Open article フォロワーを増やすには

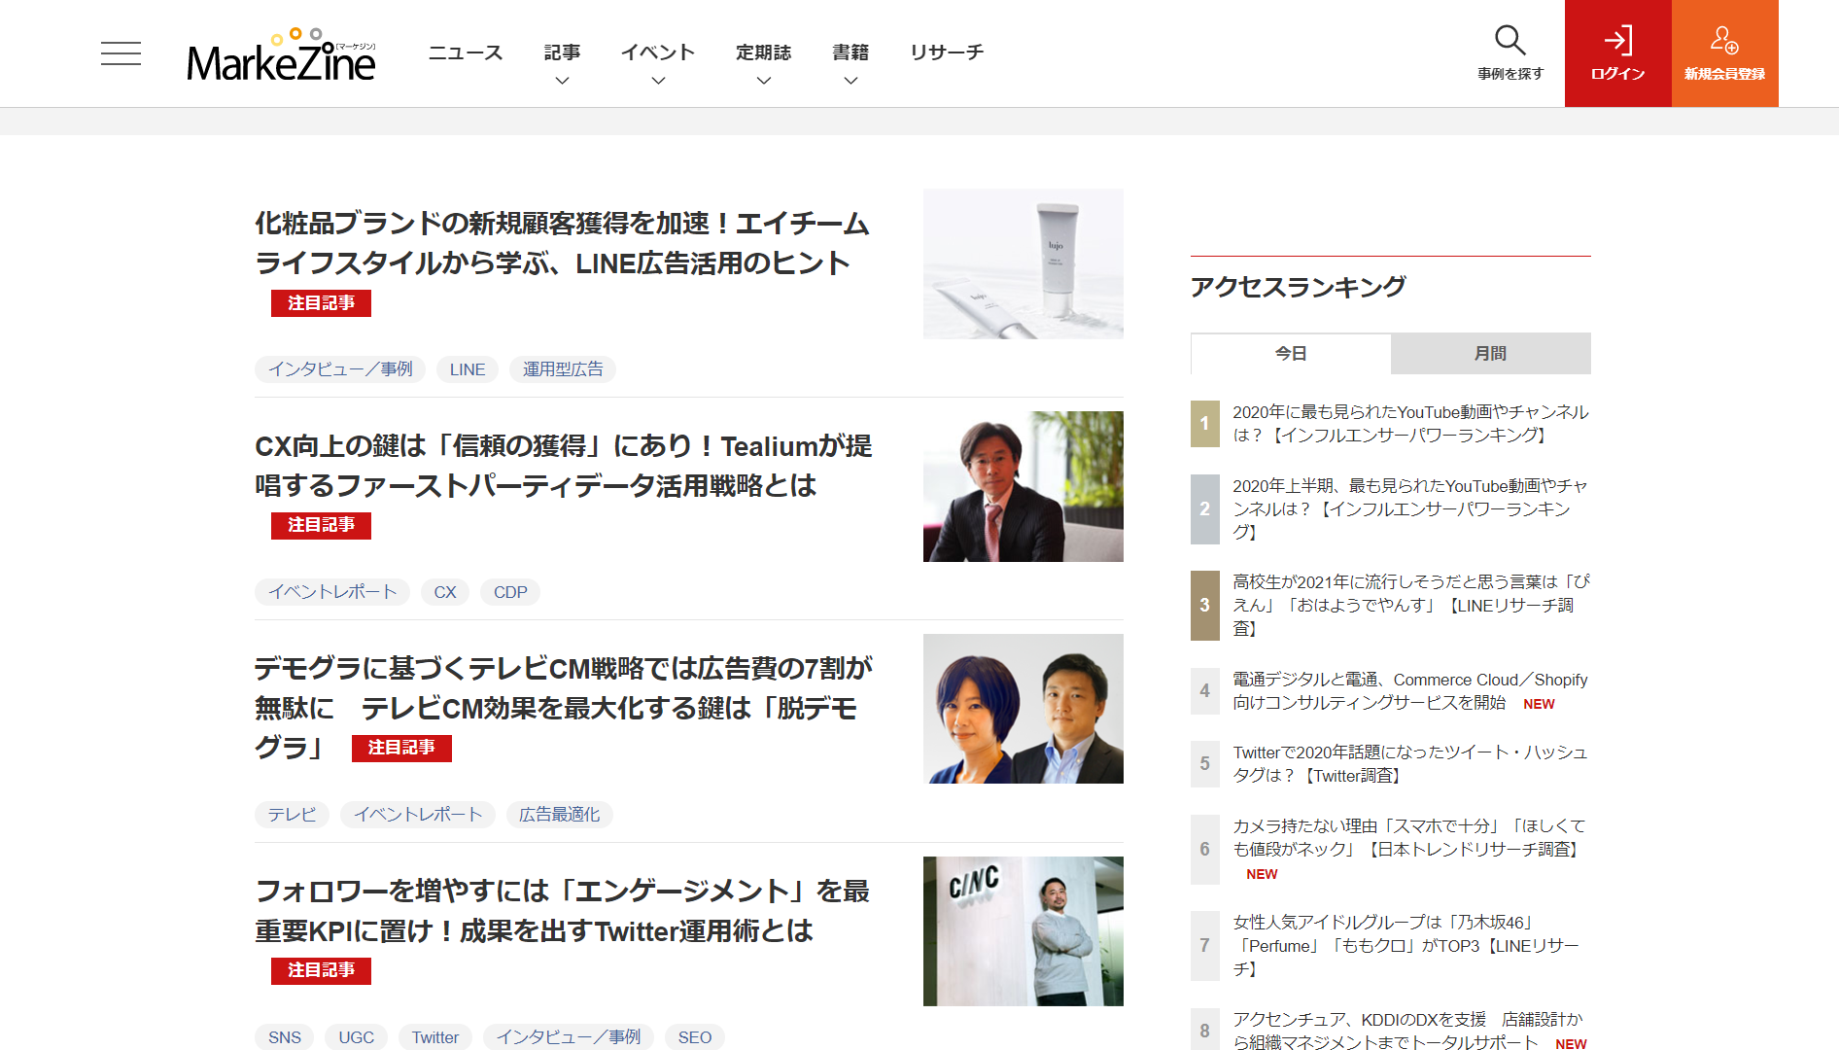coord(562,911)
